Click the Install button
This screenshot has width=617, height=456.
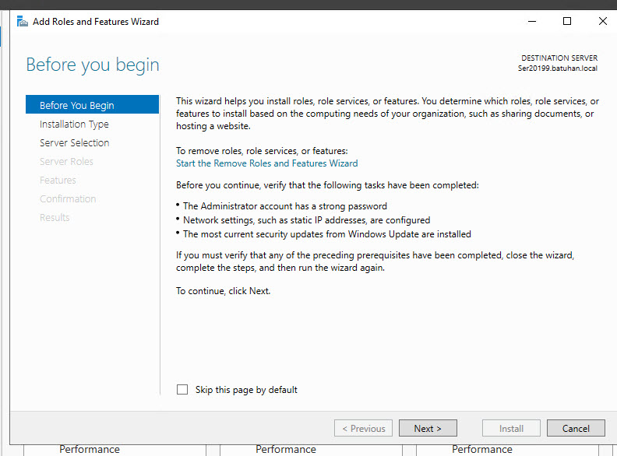[511, 428]
